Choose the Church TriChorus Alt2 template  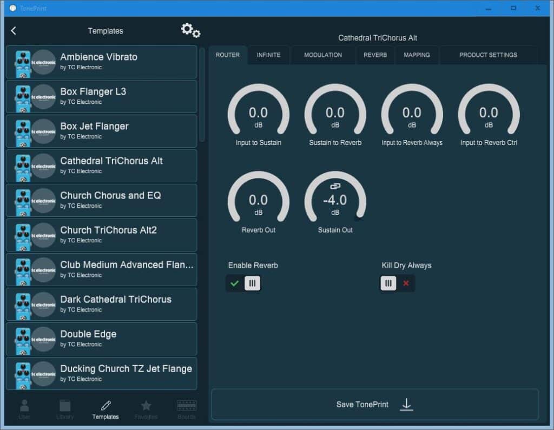pyautogui.click(x=101, y=235)
